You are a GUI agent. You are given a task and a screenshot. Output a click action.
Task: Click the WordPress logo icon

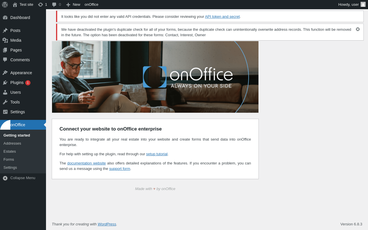pos(5,5)
